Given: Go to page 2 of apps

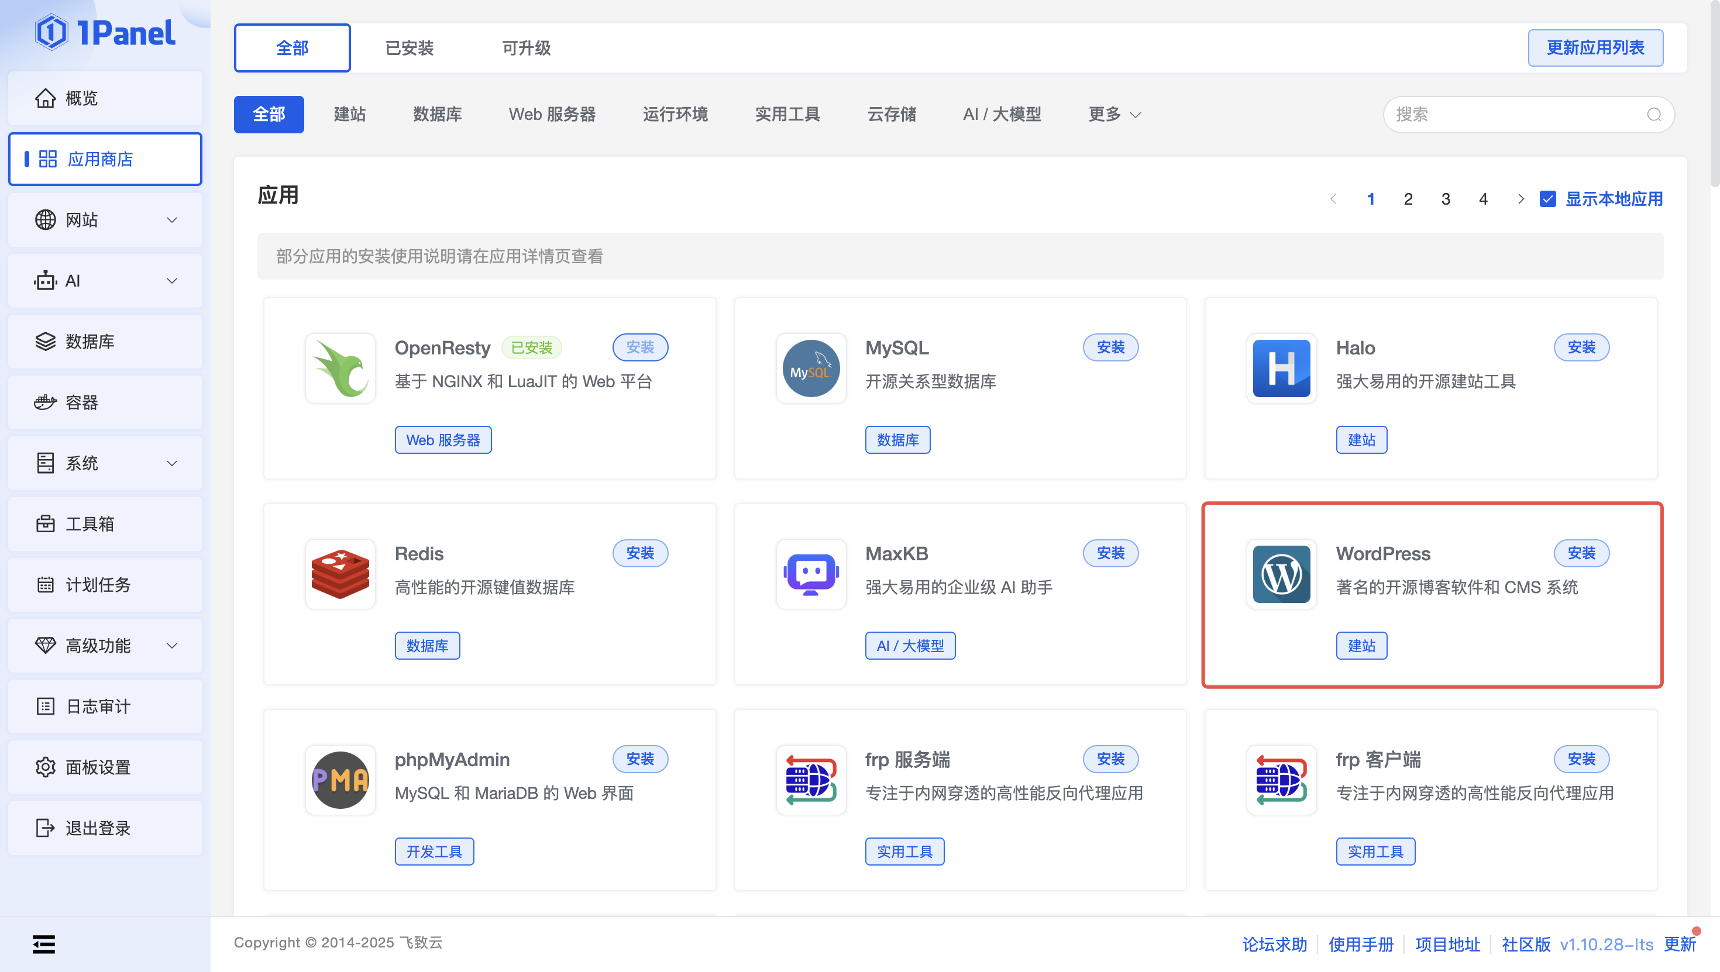Looking at the screenshot, I should coord(1408,198).
